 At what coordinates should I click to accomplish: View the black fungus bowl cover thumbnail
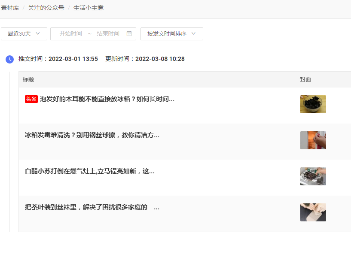(x=313, y=104)
